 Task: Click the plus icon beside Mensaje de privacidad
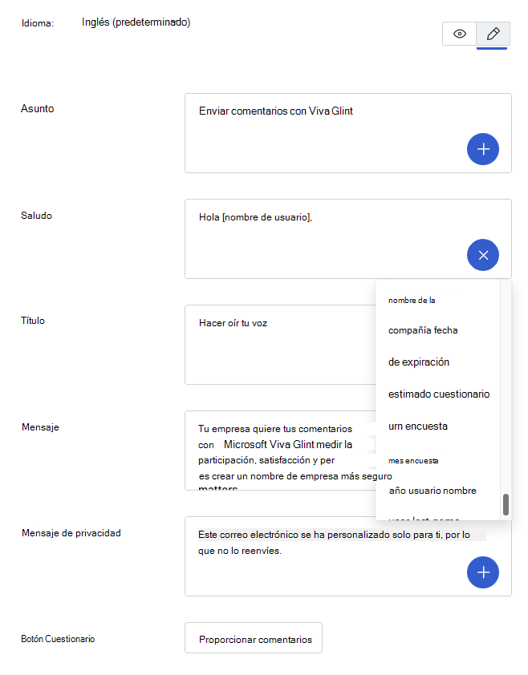point(482,572)
